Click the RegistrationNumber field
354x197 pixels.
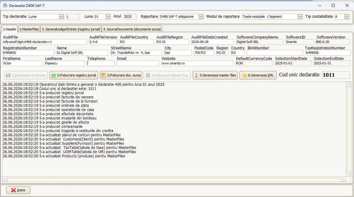pos(28,53)
